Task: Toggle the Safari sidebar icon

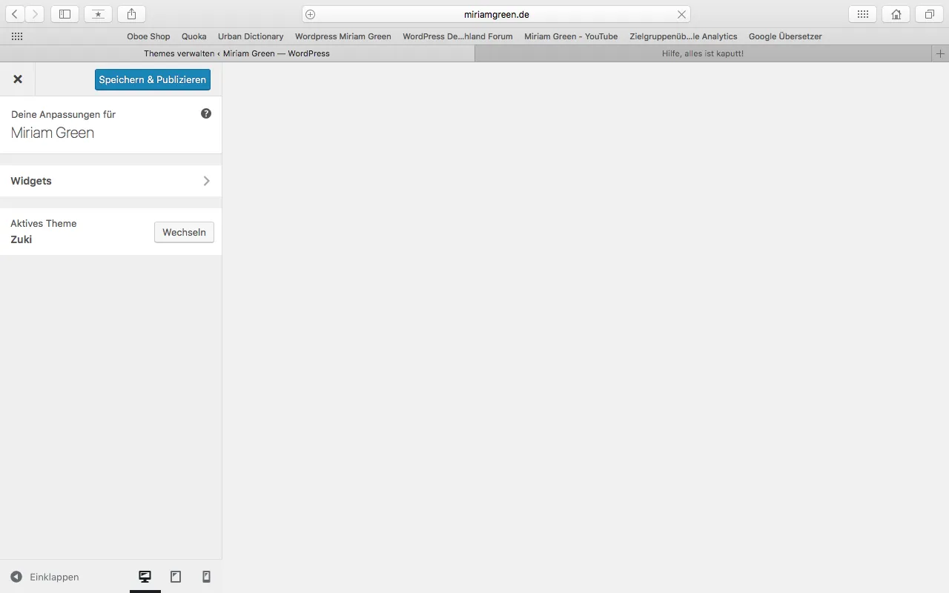Action: click(65, 14)
